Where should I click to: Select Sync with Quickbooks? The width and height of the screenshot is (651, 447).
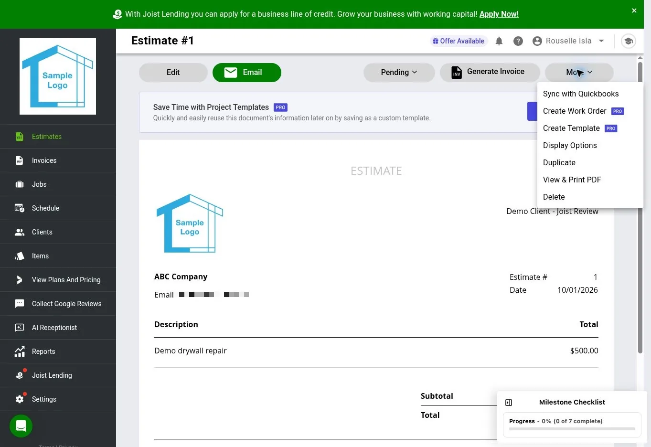(581, 94)
